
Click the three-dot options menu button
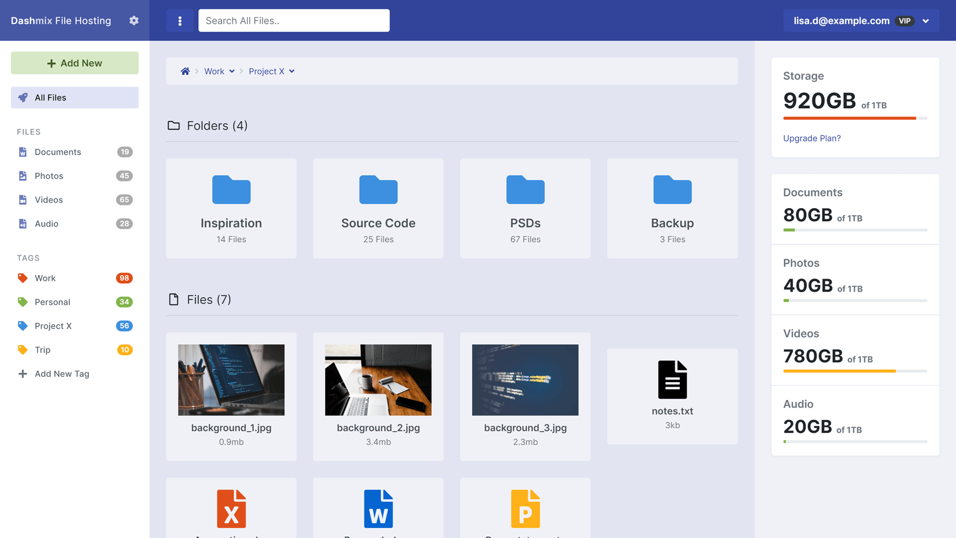(180, 21)
